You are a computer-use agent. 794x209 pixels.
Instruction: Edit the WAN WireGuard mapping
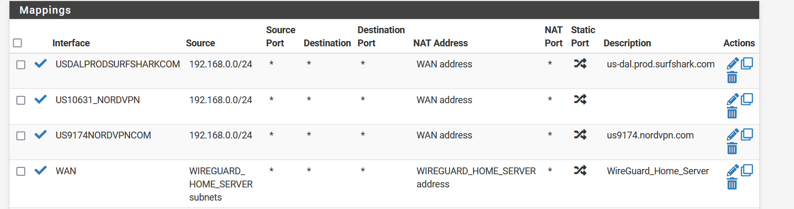(x=732, y=170)
